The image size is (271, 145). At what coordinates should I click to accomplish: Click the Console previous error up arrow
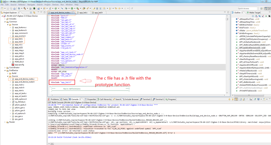[233, 99]
